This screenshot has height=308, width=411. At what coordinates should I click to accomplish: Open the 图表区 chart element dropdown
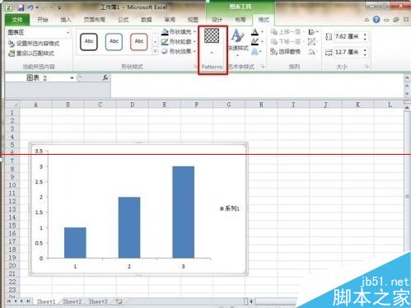pos(68,33)
